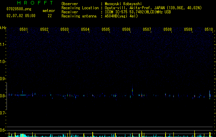
Task: Click the 0505 time axis marker
Action: 106,29
